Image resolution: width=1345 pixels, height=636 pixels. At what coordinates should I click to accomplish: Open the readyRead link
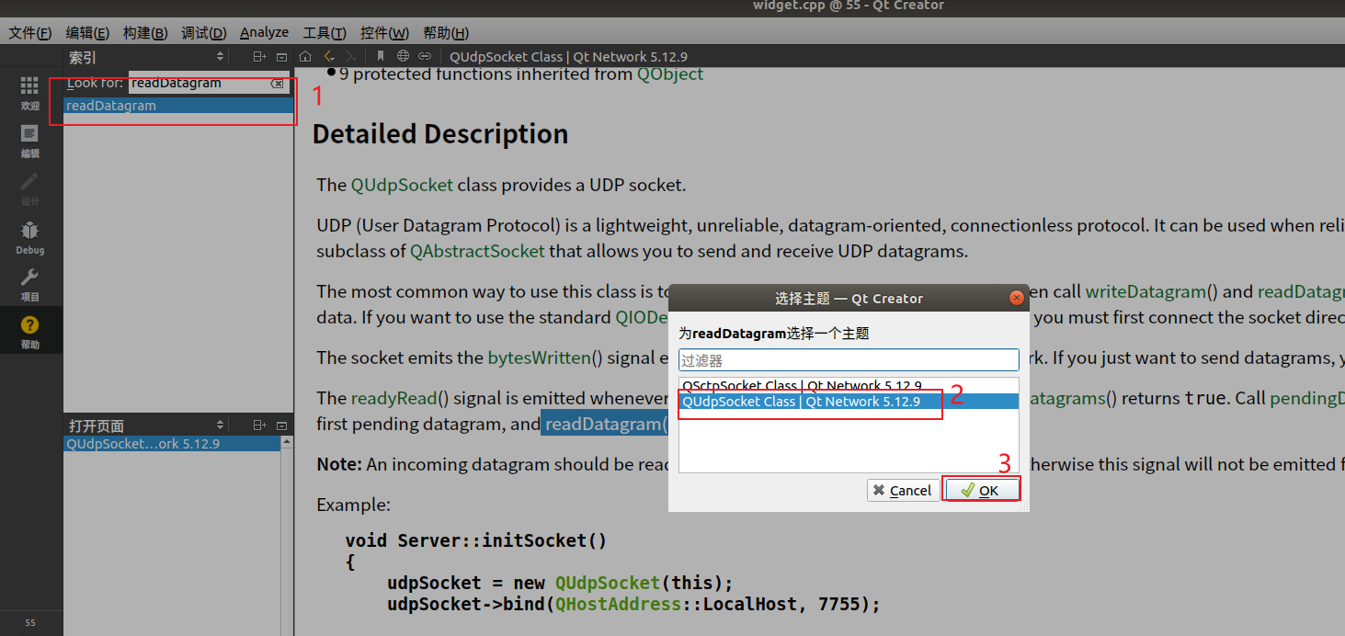click(393, 398)
